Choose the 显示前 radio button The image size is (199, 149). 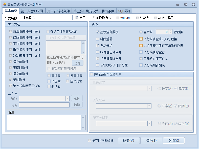pyautogui.click(x=141, y=32)
